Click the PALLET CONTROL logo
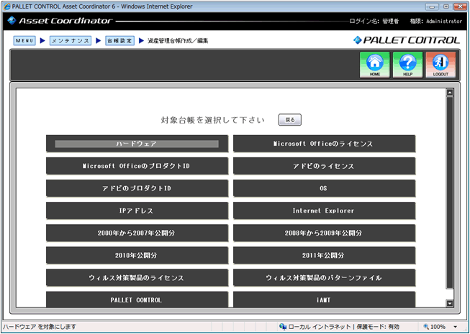The height and width of the screenshot is (334, 470). pyautogui.click(x=407, y=40)
